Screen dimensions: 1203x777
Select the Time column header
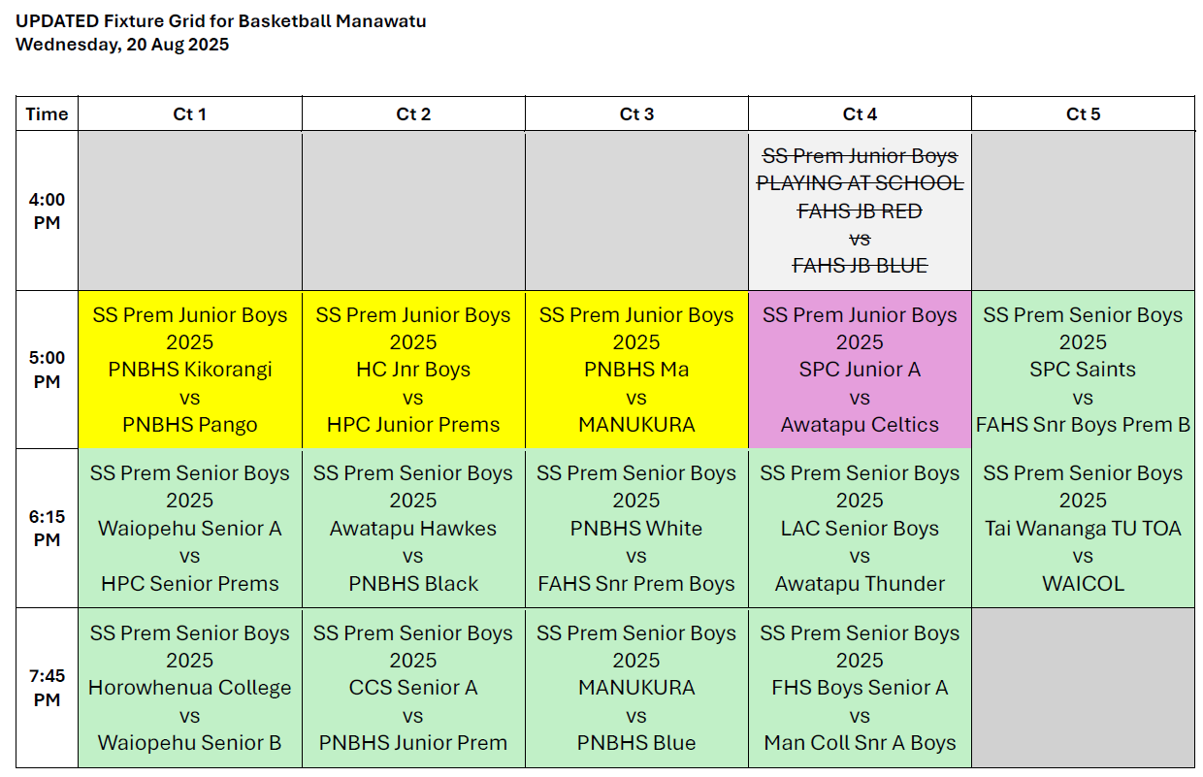pyautogui.click(x=47, y=113)
